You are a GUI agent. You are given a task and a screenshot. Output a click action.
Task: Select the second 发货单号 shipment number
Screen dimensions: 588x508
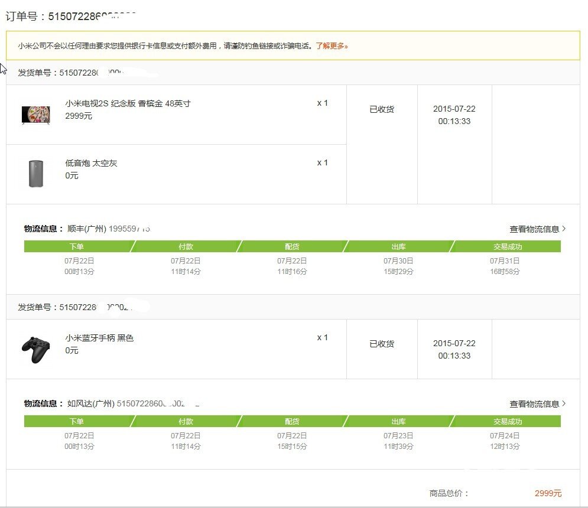pyautogui.click(x=95, y=307)
